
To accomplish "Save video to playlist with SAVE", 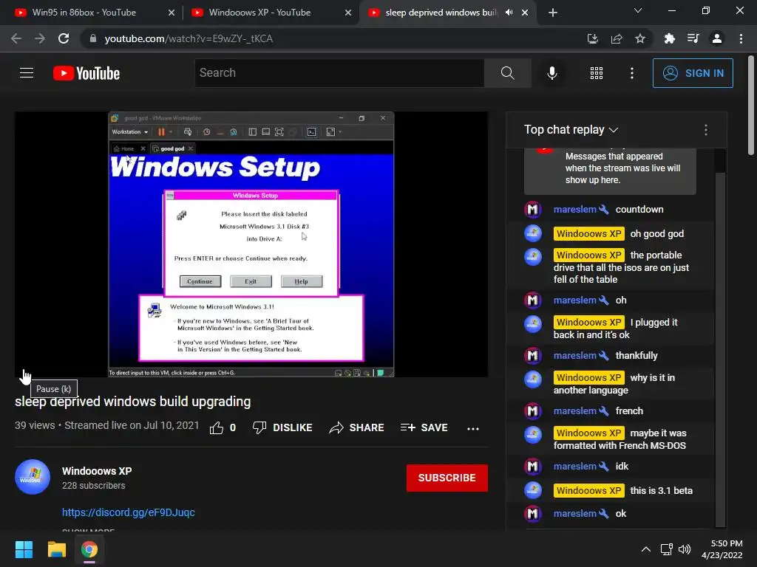I will pyautogui.click(x=424, y=427).
